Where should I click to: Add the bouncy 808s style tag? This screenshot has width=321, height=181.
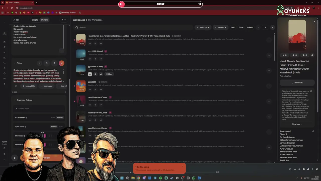(29, 86)
